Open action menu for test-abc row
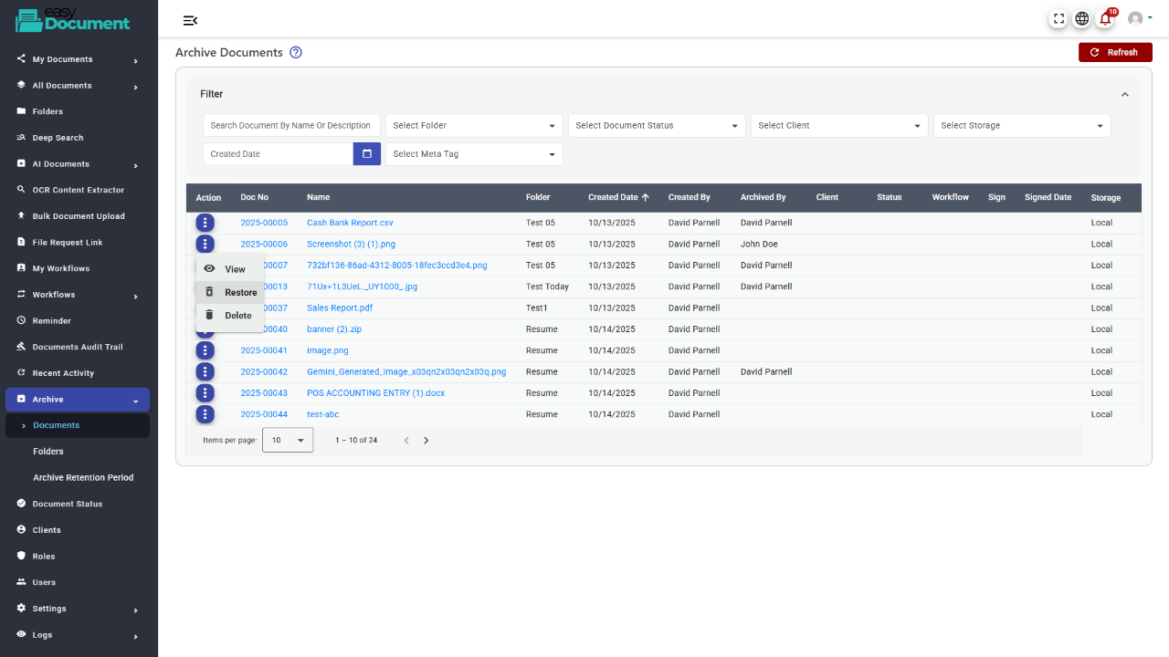 coord(205,414)
